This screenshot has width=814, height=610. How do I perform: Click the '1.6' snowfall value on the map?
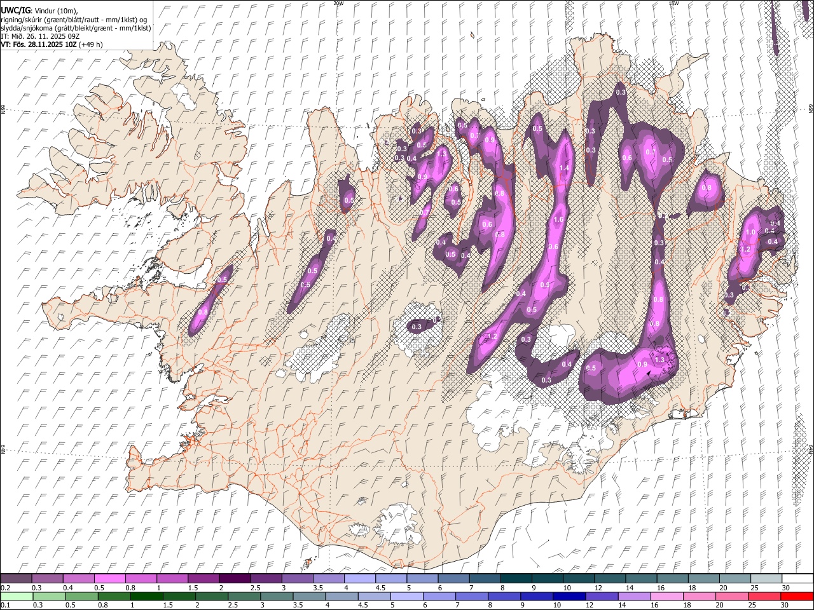click(x=559, y=220)
